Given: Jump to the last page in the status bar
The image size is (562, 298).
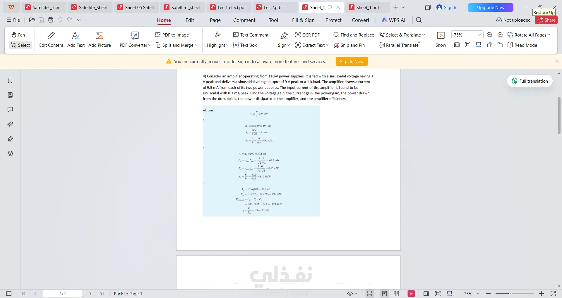Looking at the screenshot, I should (102, 294).
